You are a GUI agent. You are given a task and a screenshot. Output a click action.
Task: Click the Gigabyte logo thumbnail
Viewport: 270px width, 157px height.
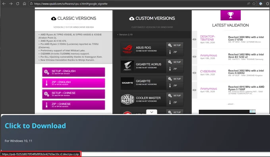[127, 83]
